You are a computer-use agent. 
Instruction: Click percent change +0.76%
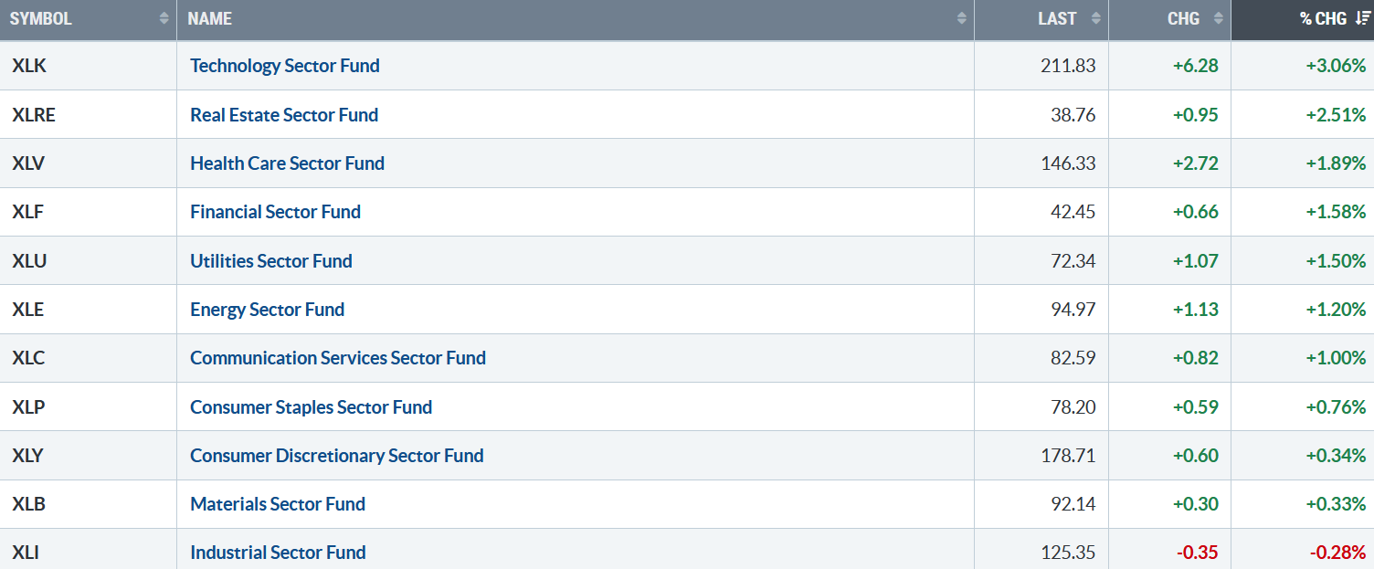pyautogui.click(x=1336, y=406)
